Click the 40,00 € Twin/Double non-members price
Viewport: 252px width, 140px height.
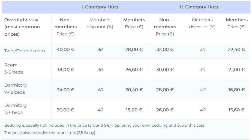pos(65,50)
